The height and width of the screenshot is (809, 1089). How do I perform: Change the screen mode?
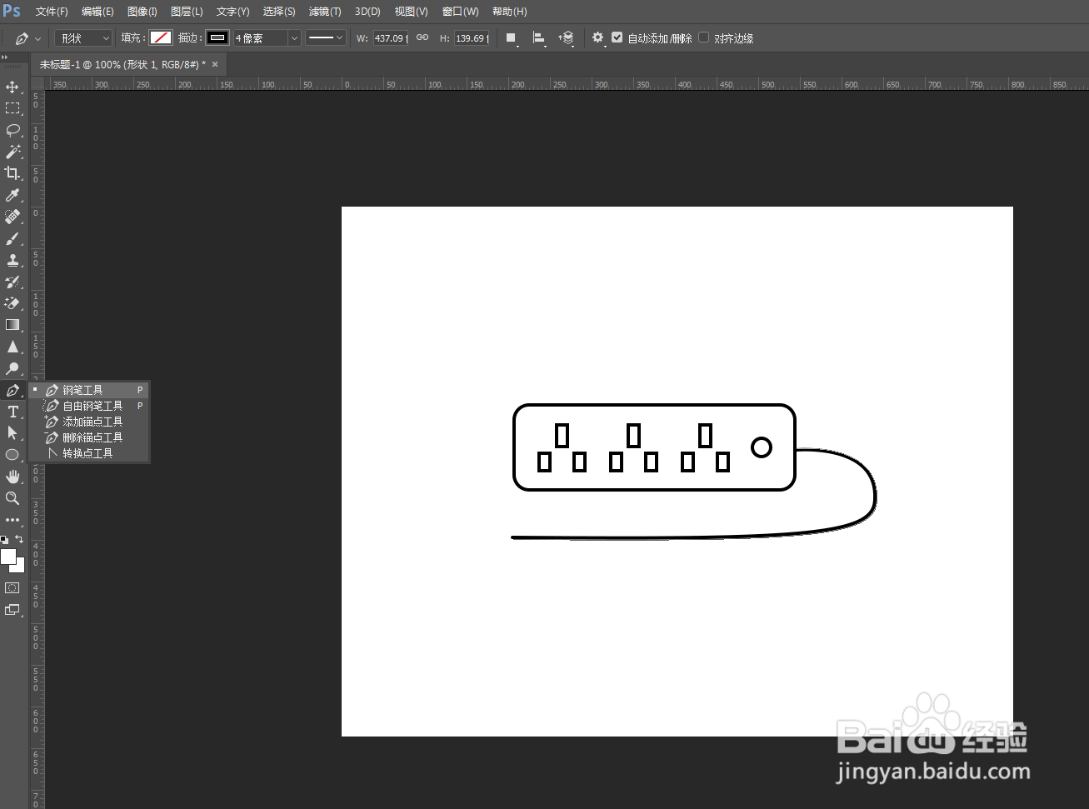[x=12, y=610]
